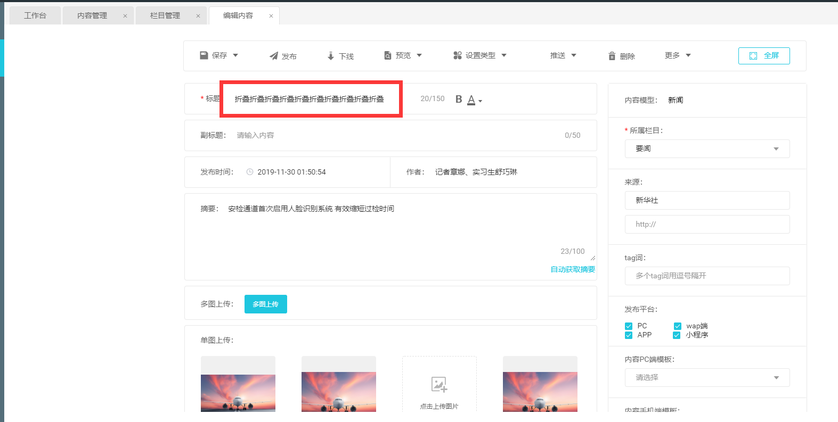The height and width of the screenshot is (422, 838).
Task: Expand the 推送 push menu
Action: pyautogui.click(x=564, y=55)
